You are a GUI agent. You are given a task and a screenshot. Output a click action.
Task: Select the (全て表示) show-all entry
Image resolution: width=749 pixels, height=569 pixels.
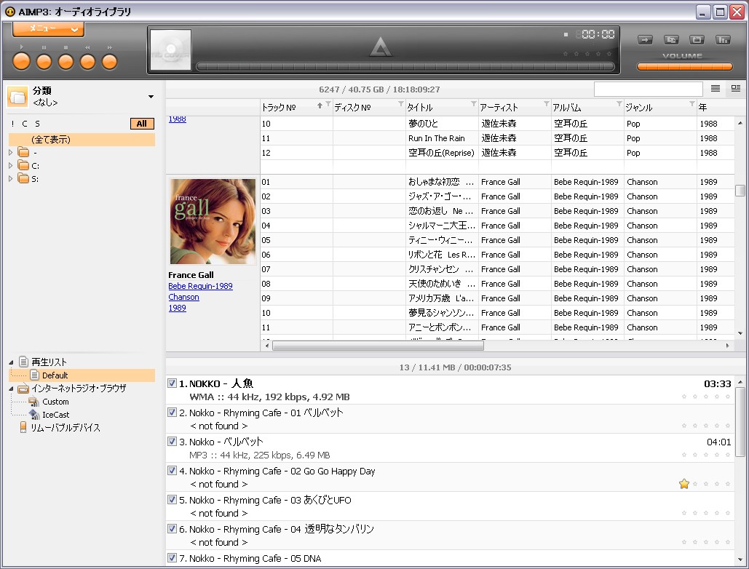[82, 140]
